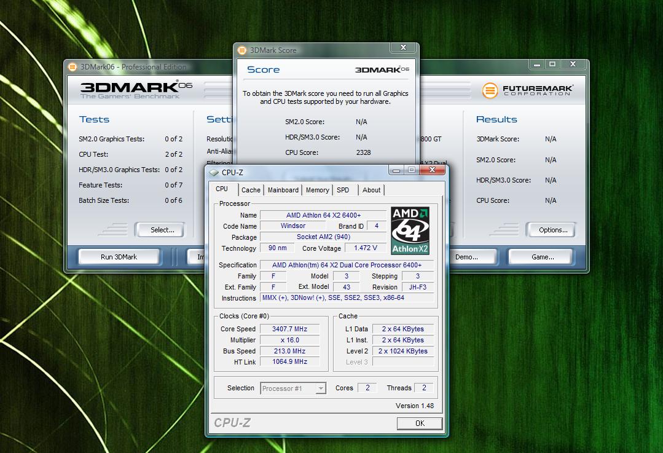Click the Futuremark Corporation logo
The height and width of the screenshot is (453, 663).
click(527, 90)
